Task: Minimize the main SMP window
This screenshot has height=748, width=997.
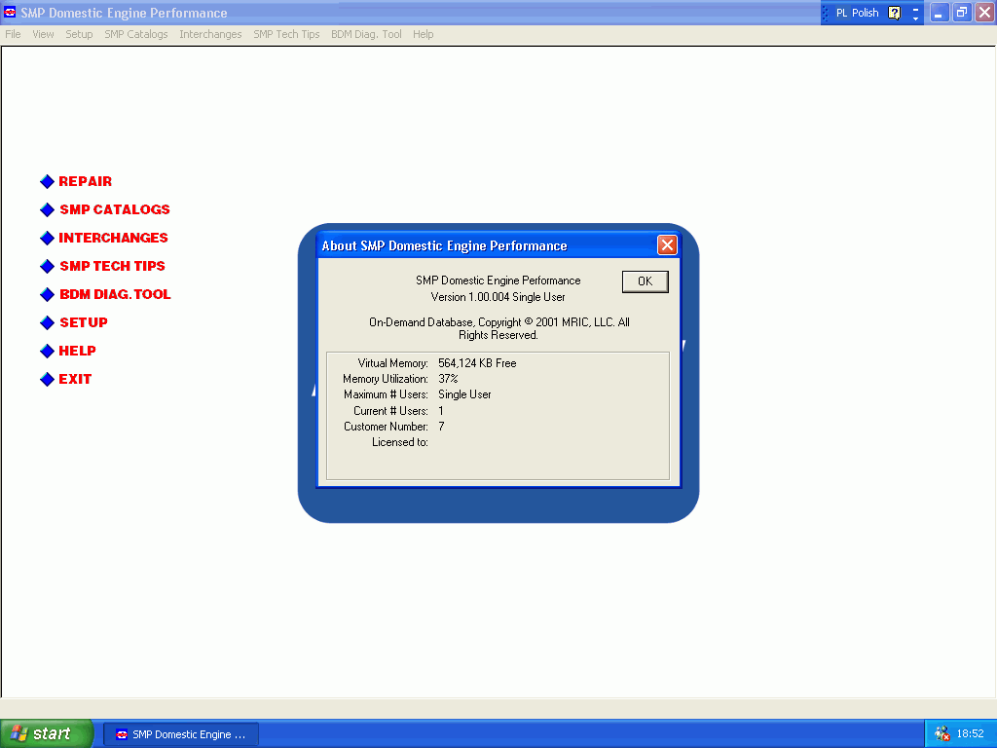Action: tap(939, 12)
